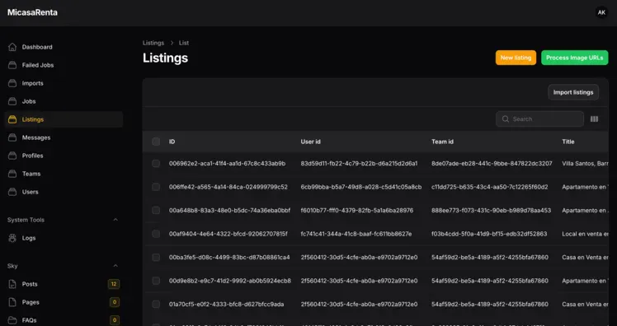Screen dimensions: 617x326
Task: Open the AK user avatar menu
Action: point(601,12)
